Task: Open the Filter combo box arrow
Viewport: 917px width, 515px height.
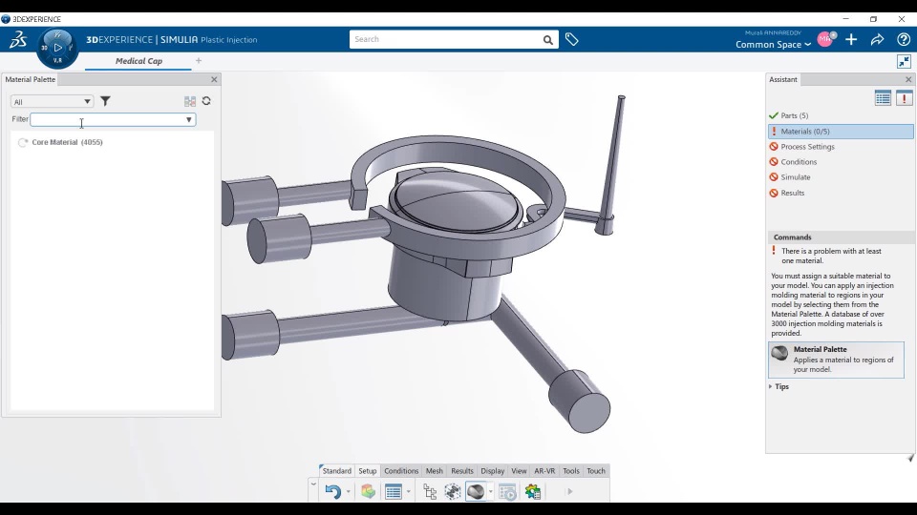Action: pos(189,120)
